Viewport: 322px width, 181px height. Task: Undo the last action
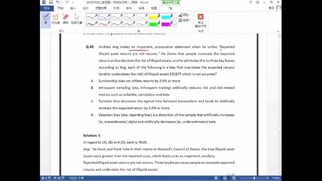coord(58,2)
